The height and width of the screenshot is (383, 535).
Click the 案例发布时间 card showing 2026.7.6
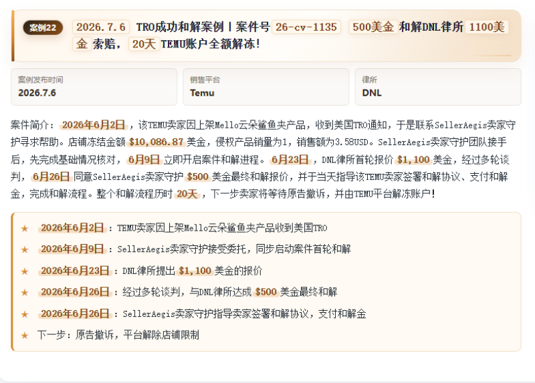click(94, 87)
